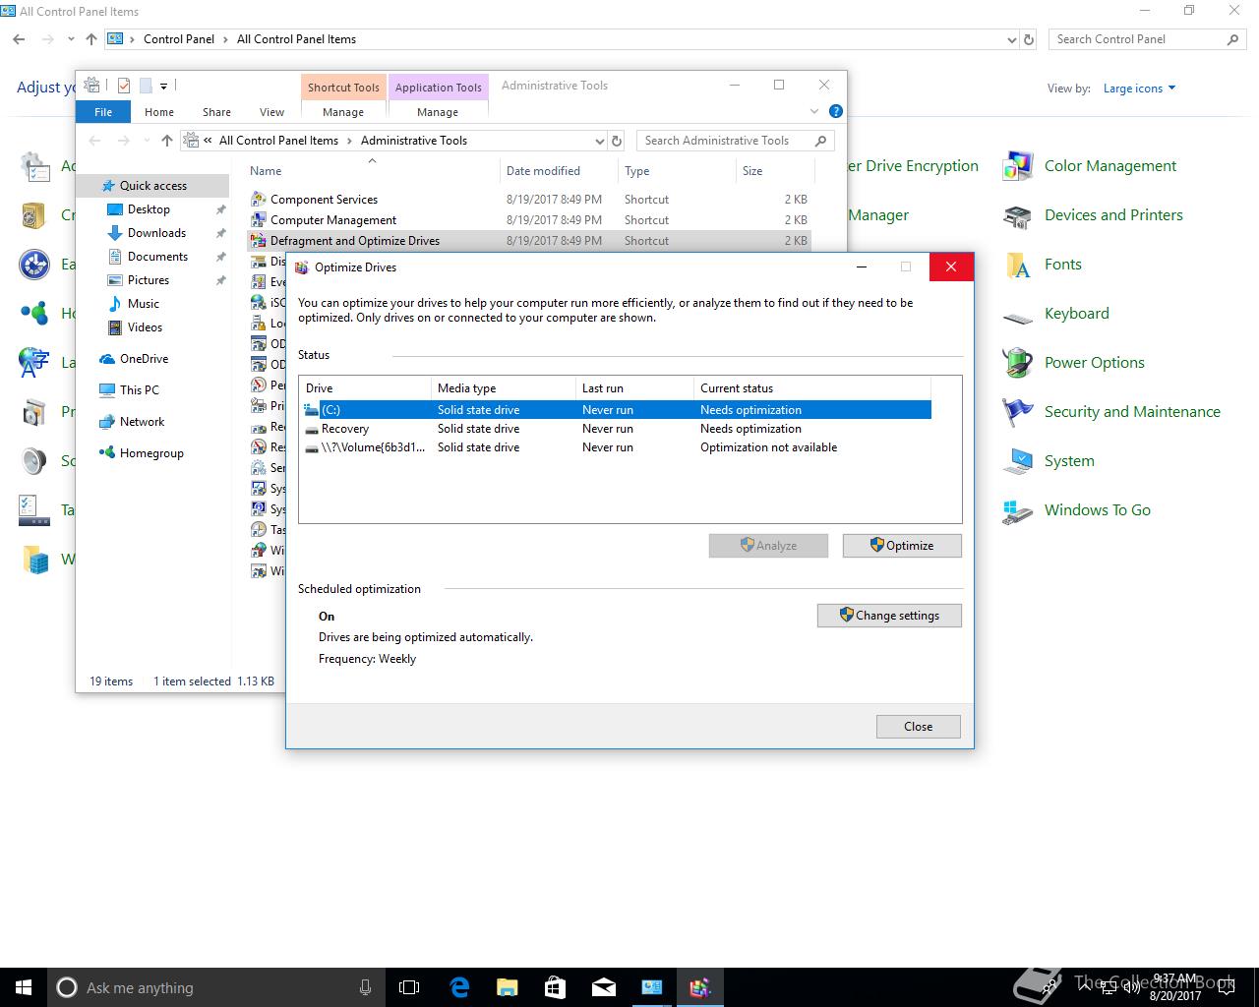The image size is (1259, 1007).
Task: Expand the ribbon with the chevron
Action: pos(813,111)
